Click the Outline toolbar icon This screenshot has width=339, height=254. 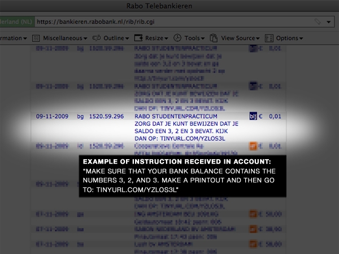[x=97, y=38]
